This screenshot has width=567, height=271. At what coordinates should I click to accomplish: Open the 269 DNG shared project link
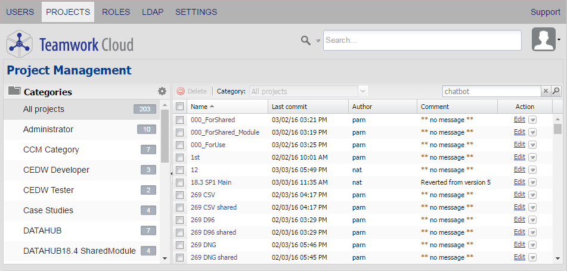(x=214, y=258)
